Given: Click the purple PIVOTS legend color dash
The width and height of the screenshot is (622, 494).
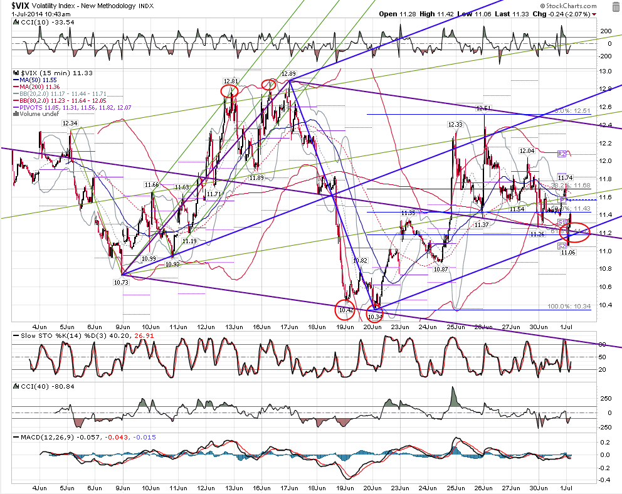Looking at the screenshot, I should (x=14, y=107).
